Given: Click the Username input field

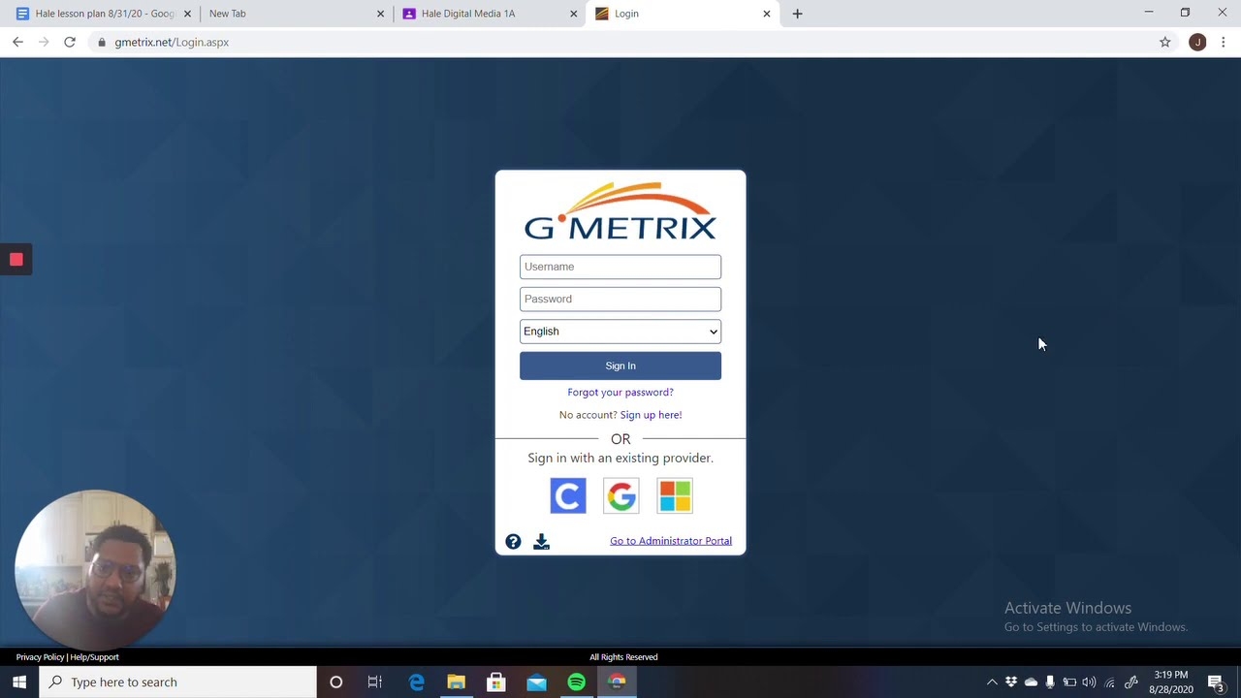Looking at the screenshot, I should pyautogui.click(x=620, y=267).
